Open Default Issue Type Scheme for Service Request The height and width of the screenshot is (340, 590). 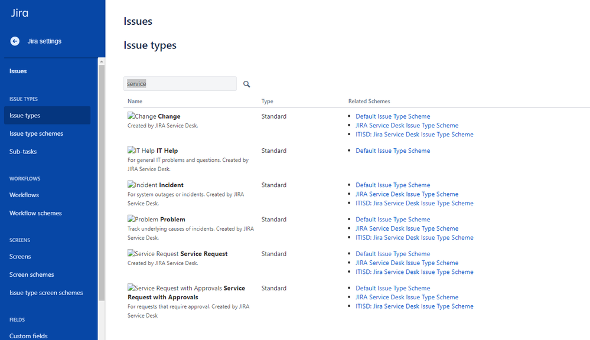393,254
